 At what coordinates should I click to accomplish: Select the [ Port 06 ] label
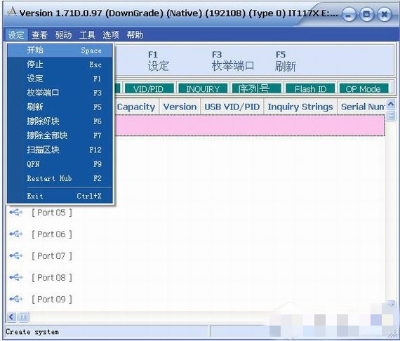point(52,234)
